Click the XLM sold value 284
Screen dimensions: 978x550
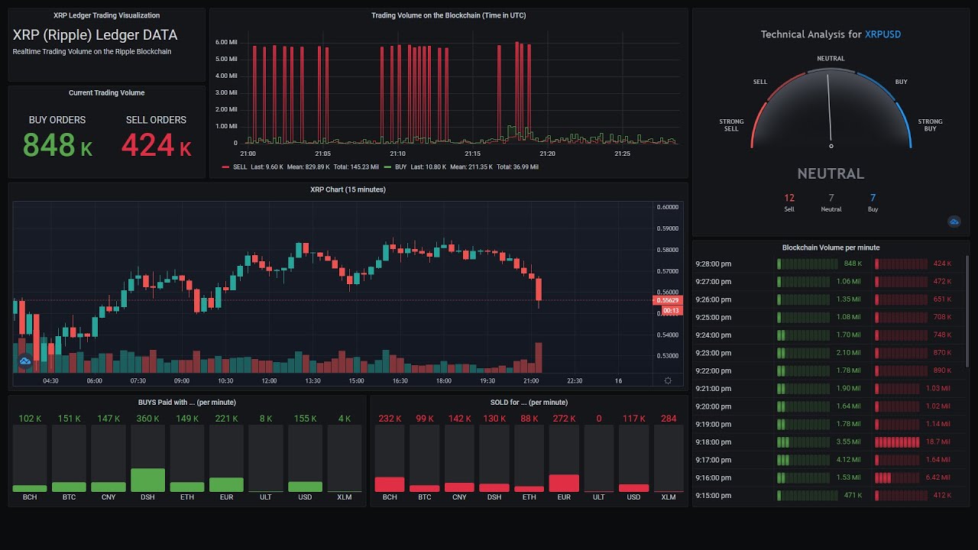coord(669,419)
